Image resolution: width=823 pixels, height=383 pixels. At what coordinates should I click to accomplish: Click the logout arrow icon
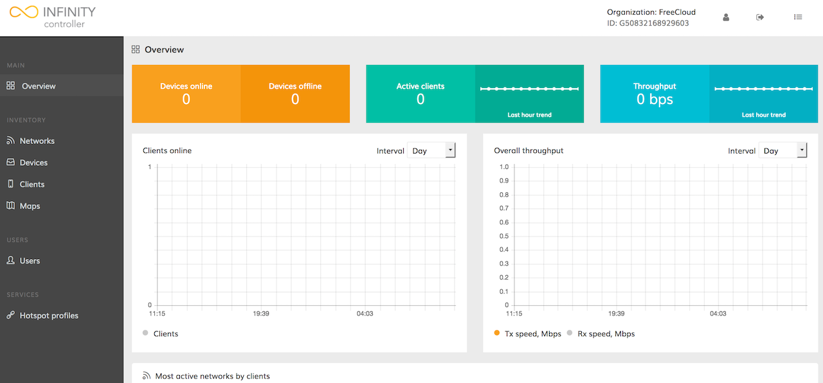(x=760, y=17)
